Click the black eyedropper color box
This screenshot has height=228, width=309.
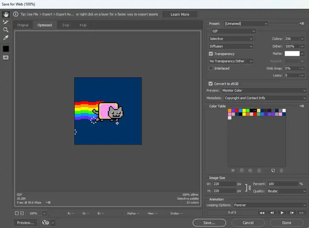6,48
